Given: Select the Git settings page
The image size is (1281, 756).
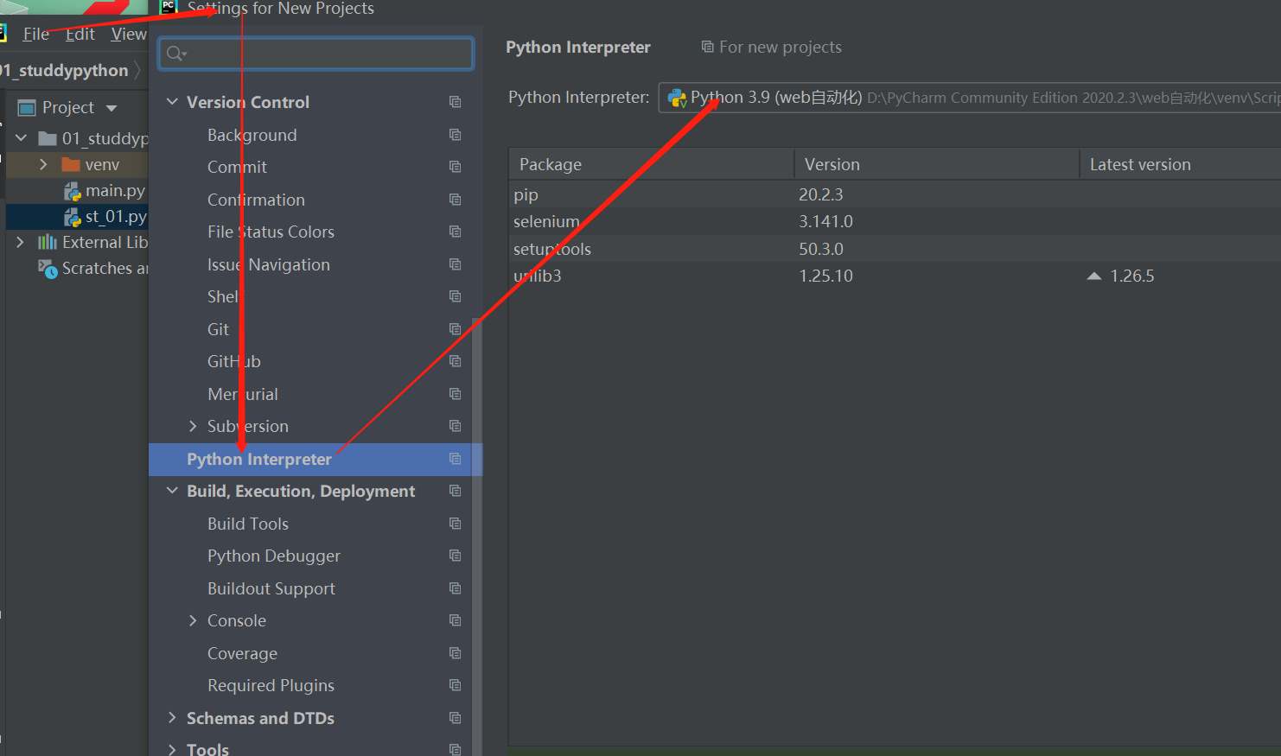Looking at the screenshot, I should click(x=218, y=329).
